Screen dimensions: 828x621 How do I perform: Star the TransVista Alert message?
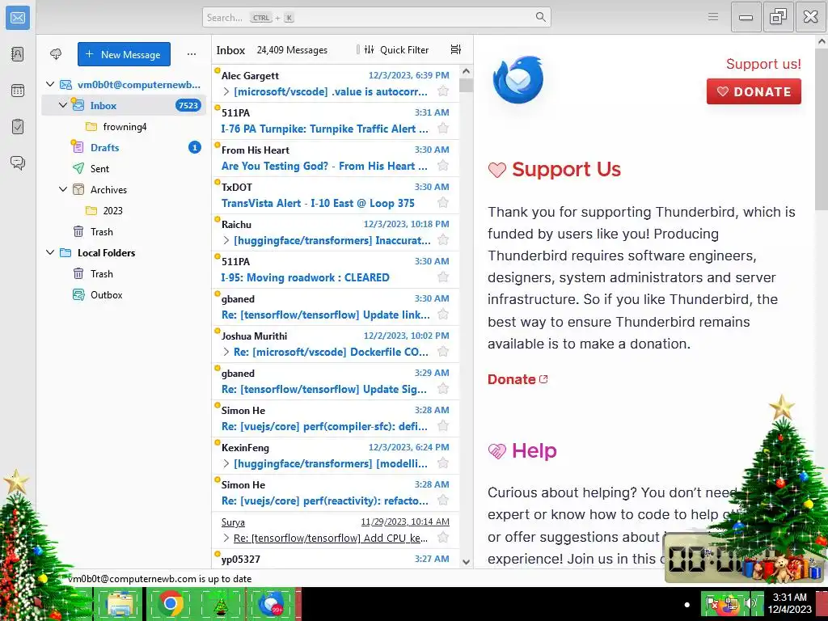click(x=443, y=203)
